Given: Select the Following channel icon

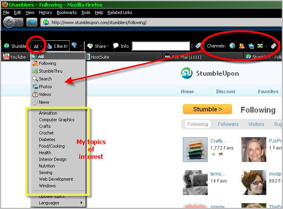Looking at the screenshot, I should click(242, 46).
